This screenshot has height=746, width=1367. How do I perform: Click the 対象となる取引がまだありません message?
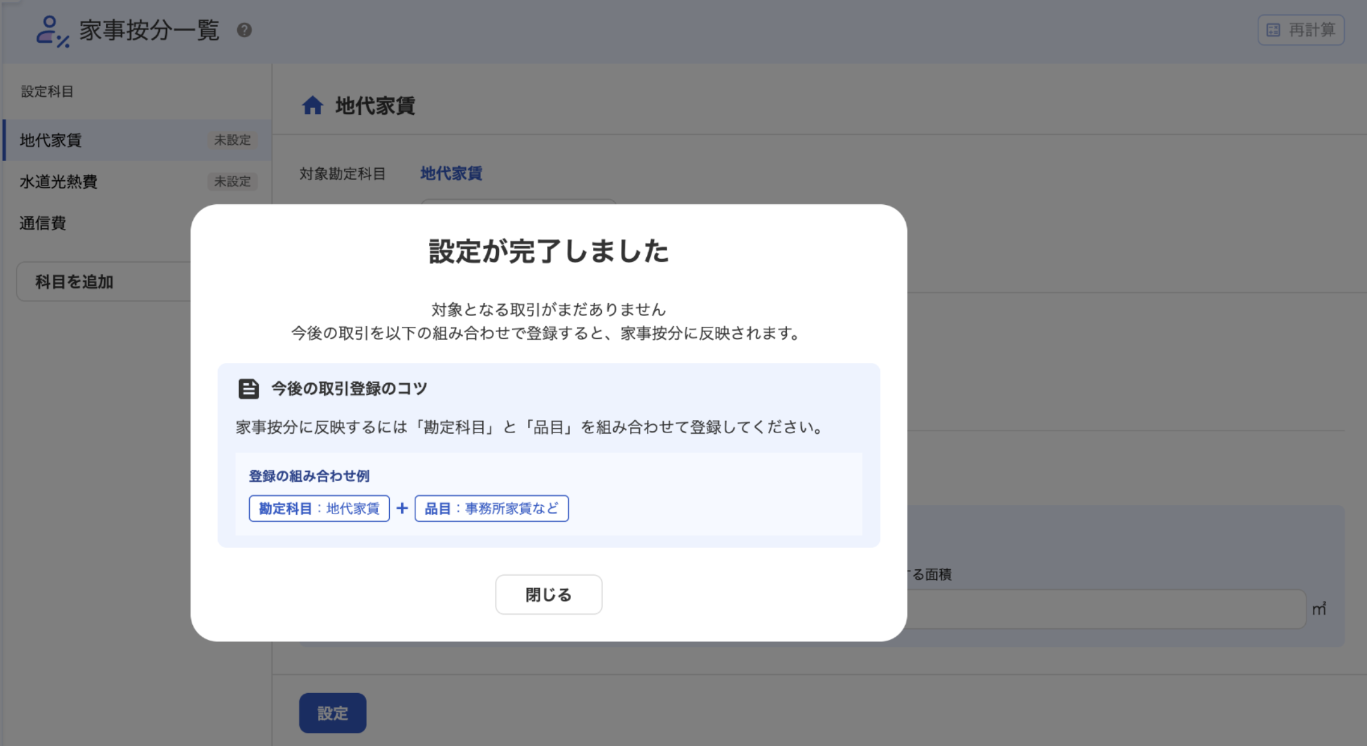[548, 309]
